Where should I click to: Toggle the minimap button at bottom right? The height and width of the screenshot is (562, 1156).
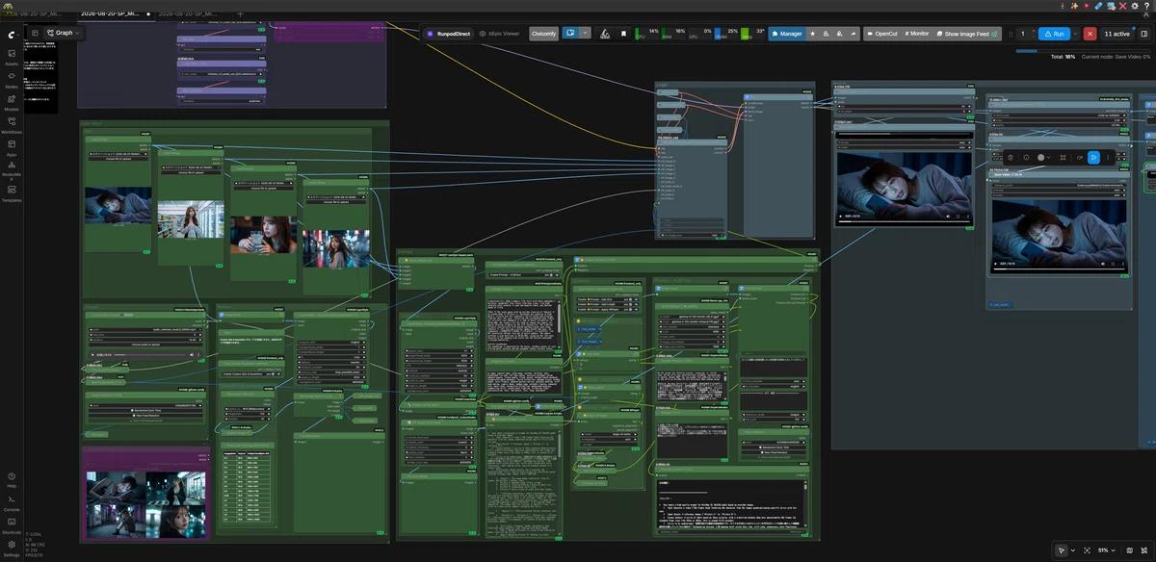tap(1130, 550)
